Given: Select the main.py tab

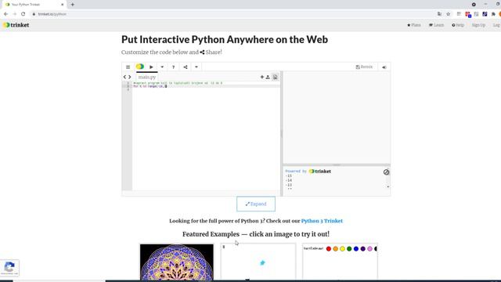Looking at the screenshot, I should pyautogui.click(x=147, y=77).
